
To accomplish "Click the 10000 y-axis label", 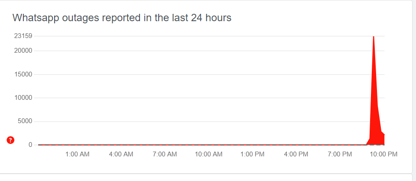I will [x=23, y=98].
